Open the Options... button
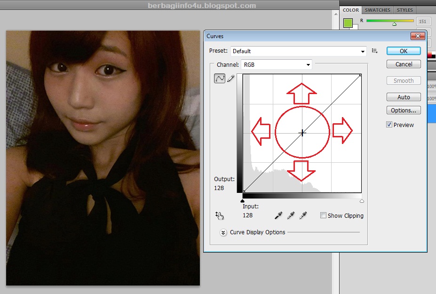The height and width of the screenshot is (294, 436). [x=404, y=111]
